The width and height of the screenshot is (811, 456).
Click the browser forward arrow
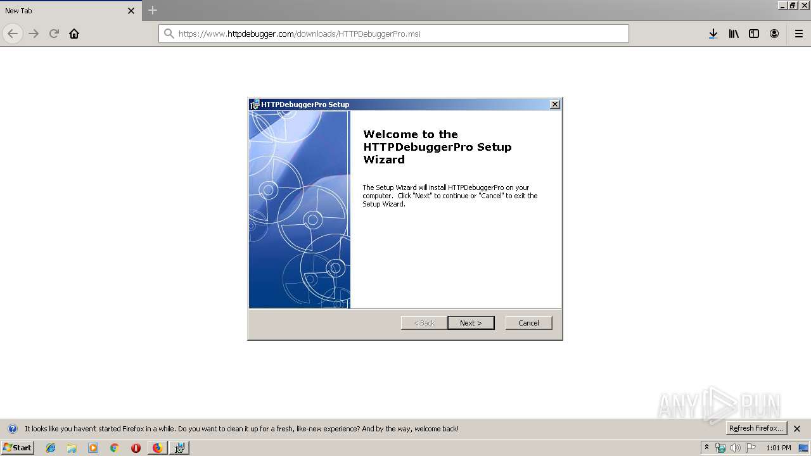(x=34, y=34)
